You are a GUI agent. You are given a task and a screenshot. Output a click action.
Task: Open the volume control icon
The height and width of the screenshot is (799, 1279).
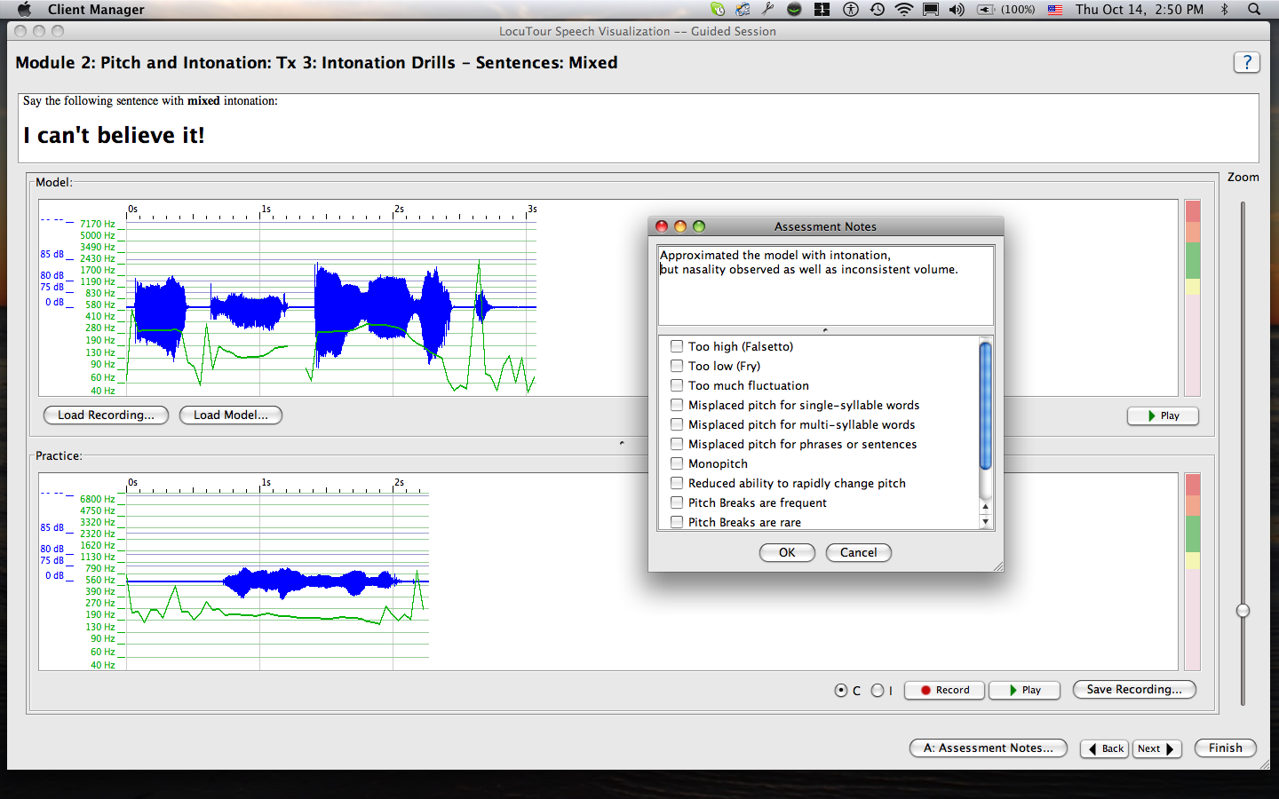click(x=957, y=9)
